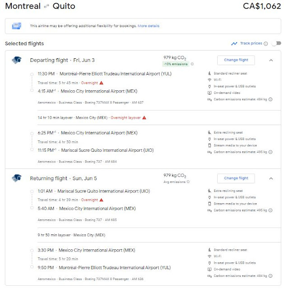Click On-demand video icon on AM 636
The image size is (284, 289).
210,269
